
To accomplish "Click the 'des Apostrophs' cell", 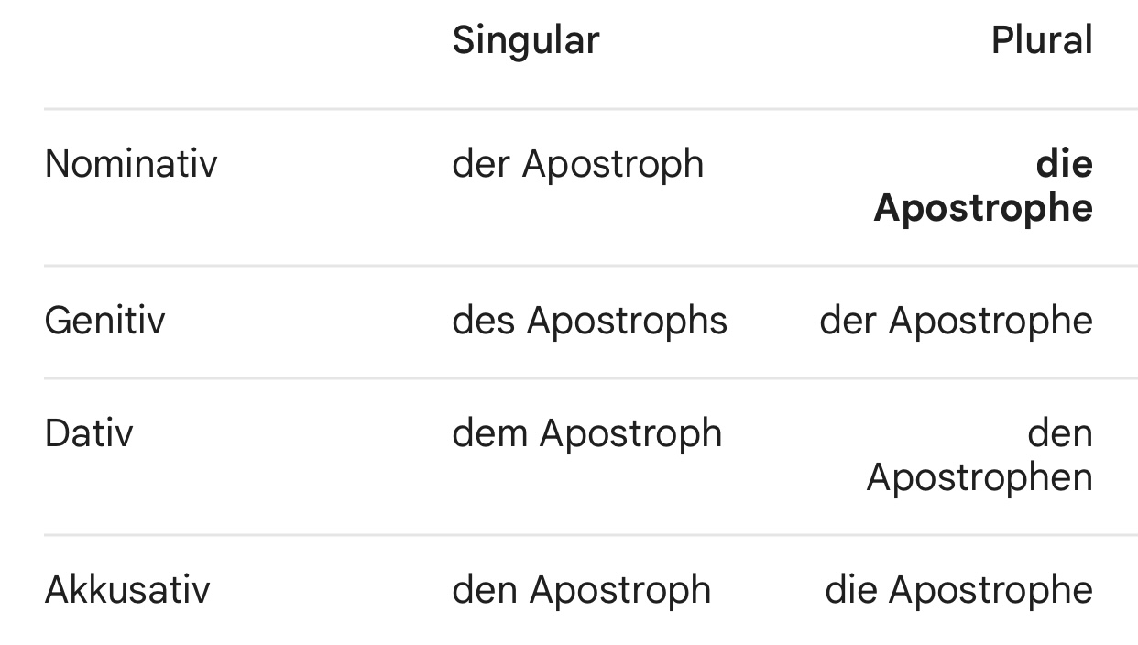I will point(589,322).
